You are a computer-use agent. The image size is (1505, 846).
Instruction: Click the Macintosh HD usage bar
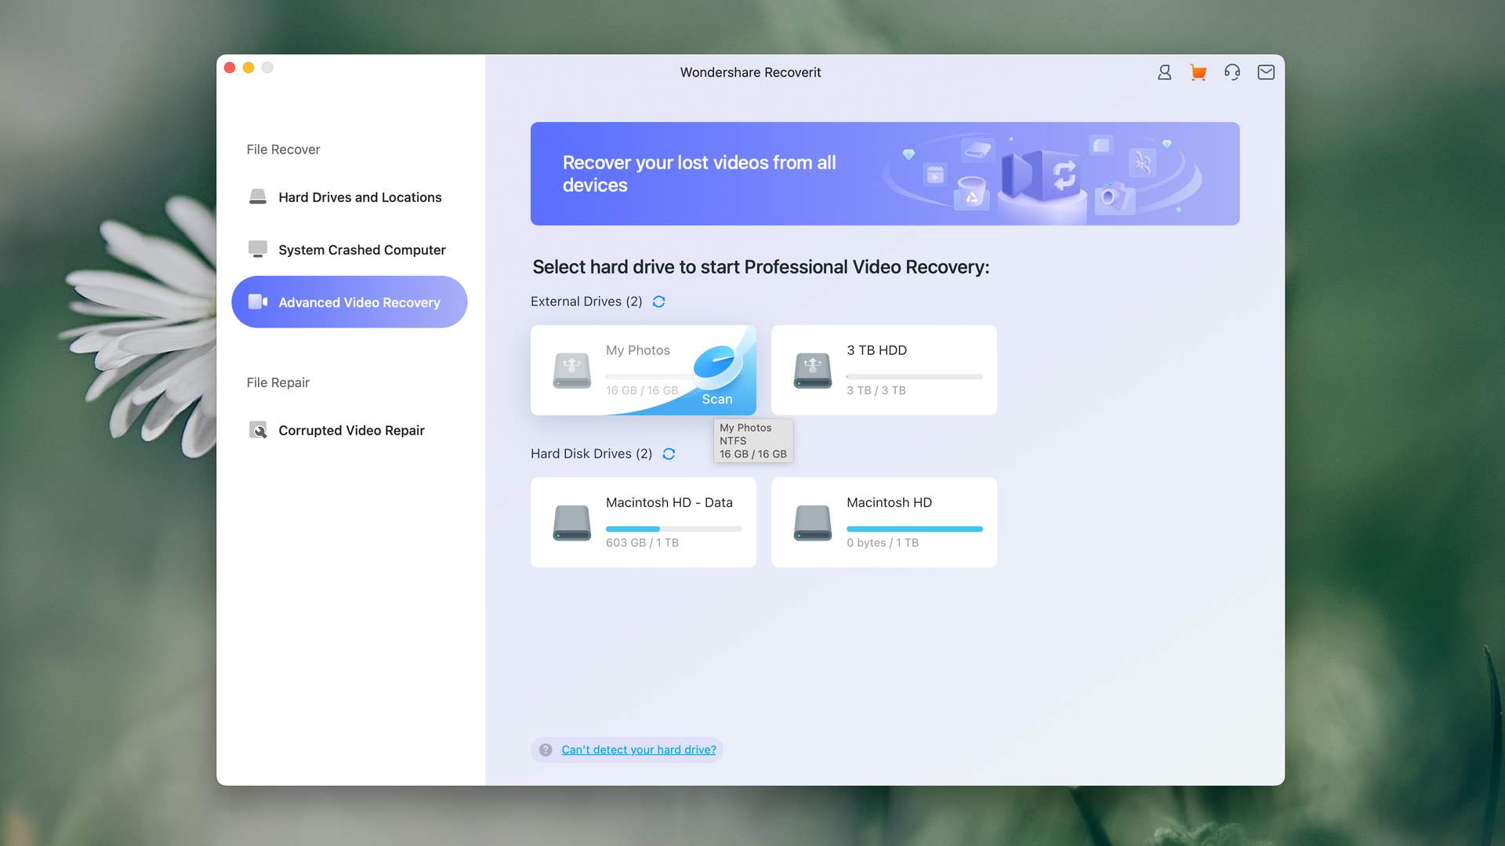point(915,529)
